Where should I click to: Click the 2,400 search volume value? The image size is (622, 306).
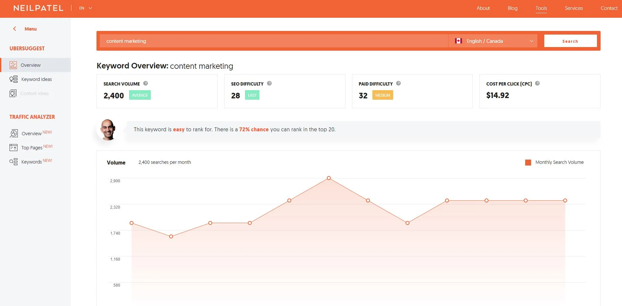pos(114,96)
